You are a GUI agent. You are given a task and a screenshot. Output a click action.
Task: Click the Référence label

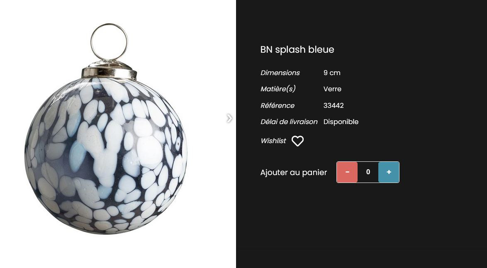click(278, 106)
